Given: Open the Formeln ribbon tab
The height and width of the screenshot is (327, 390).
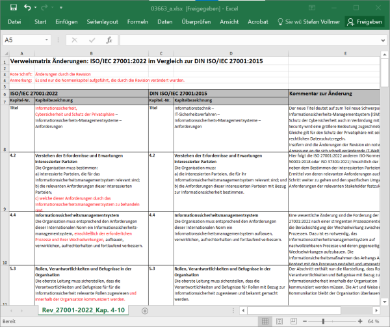Looking at the screenshot, I should (x=137, y=22).
